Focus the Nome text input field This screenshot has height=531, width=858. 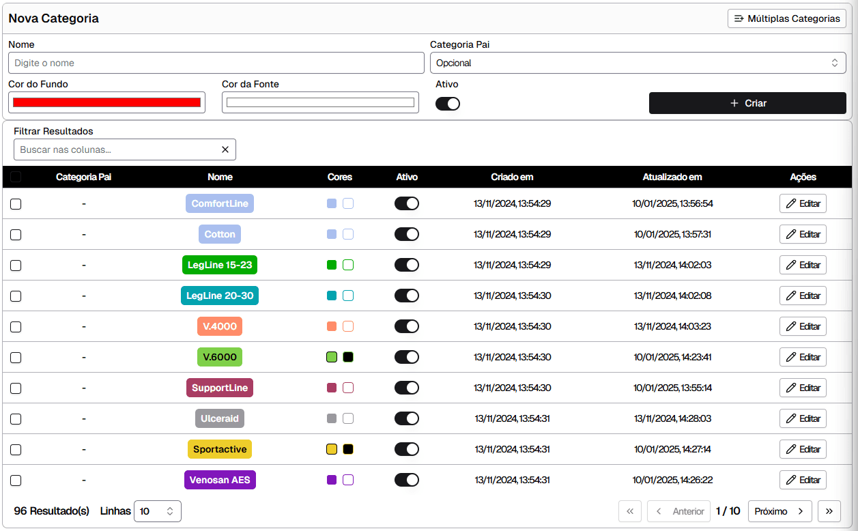(216, 63)
